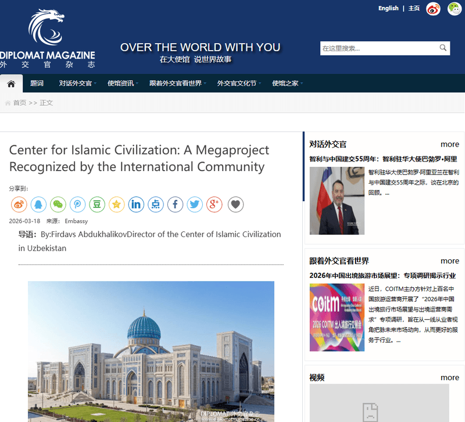Open the Chilean ambassador photo thumbnail
The height and width of the screenshot is (422, 465).
(x=337, y=201)
